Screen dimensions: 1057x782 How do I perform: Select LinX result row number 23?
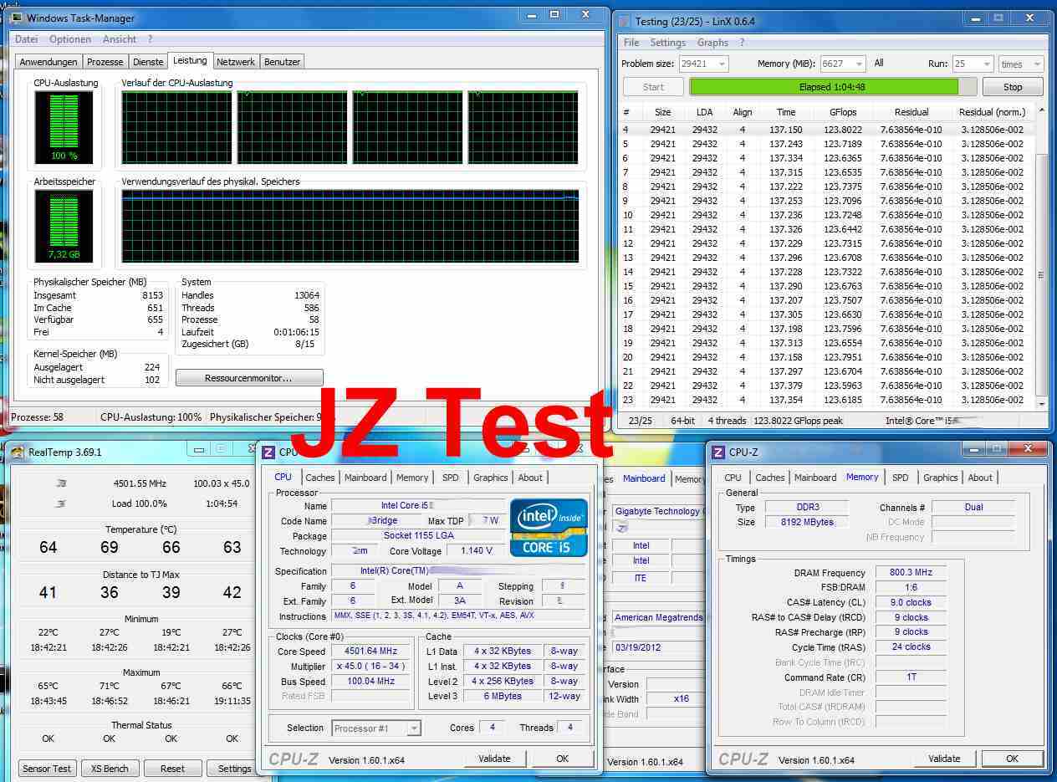click(x=827, y=400)
